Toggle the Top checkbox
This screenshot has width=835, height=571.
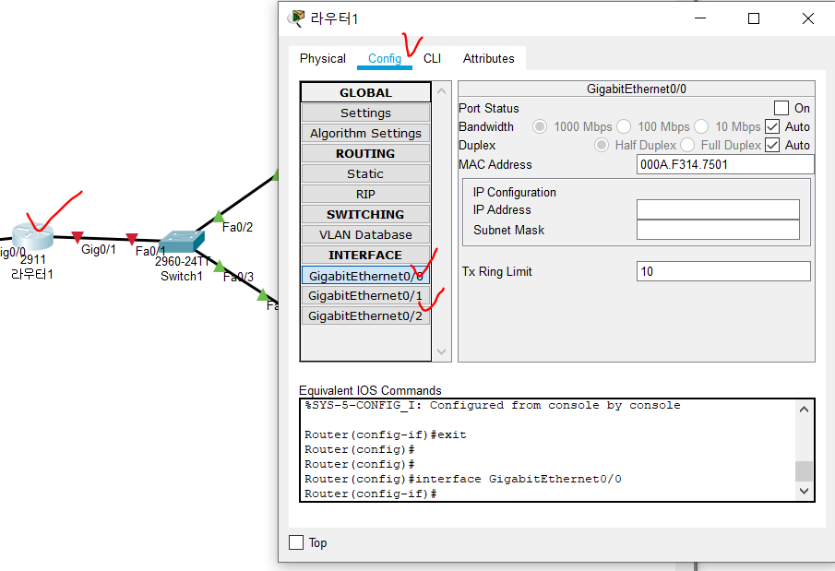(x=296, y=542)
